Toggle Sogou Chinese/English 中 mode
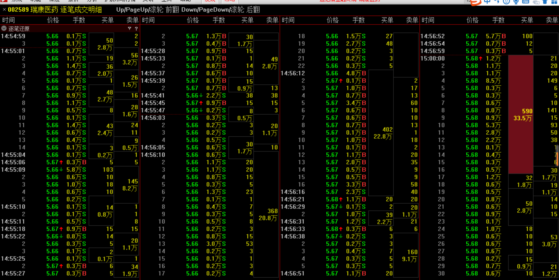The image size is (559, 280). click(x=487, y=2)
